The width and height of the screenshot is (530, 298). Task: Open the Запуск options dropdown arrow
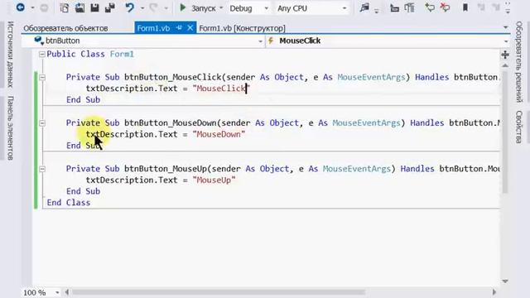tap(221, 8)
